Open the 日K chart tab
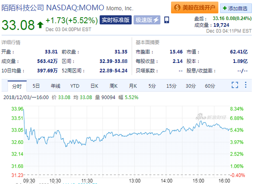 [x=94, y=86]
